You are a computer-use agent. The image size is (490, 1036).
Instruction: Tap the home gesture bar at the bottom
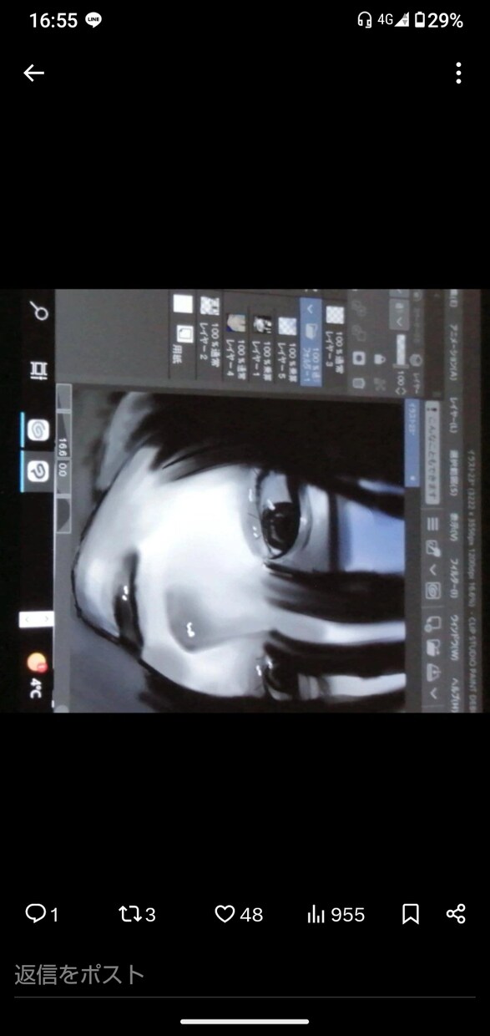(245, 1021)
